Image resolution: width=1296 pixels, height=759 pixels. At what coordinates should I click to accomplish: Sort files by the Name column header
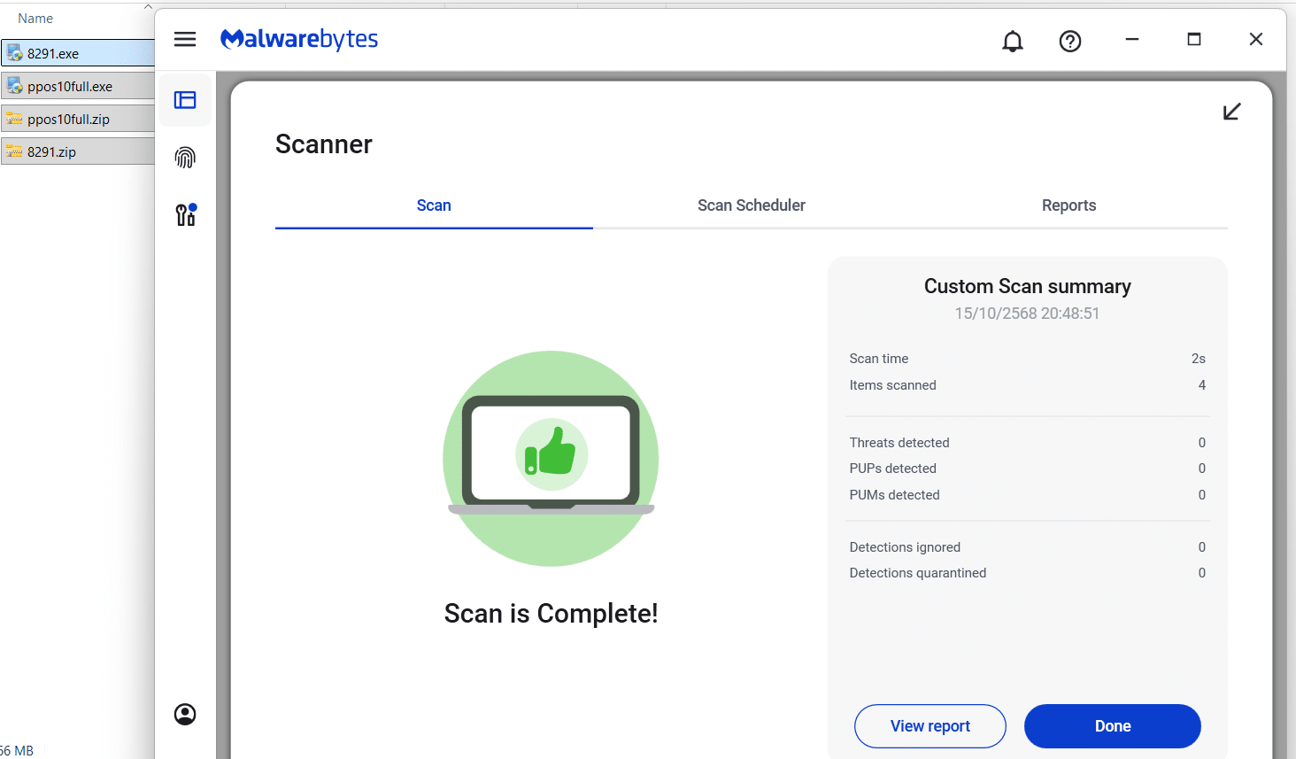coord(35,19)
